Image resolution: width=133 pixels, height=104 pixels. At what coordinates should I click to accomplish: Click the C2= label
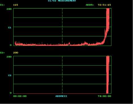(x=2, y=53)
